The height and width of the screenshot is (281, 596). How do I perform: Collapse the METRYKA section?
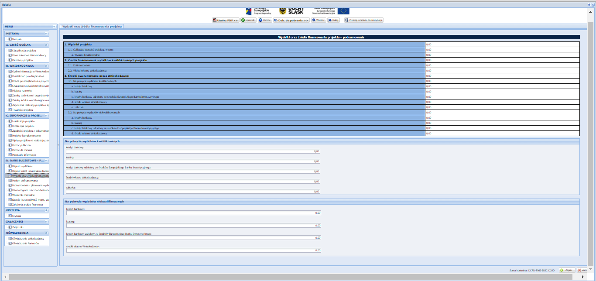pyautogui.click(x=46, y=33)
